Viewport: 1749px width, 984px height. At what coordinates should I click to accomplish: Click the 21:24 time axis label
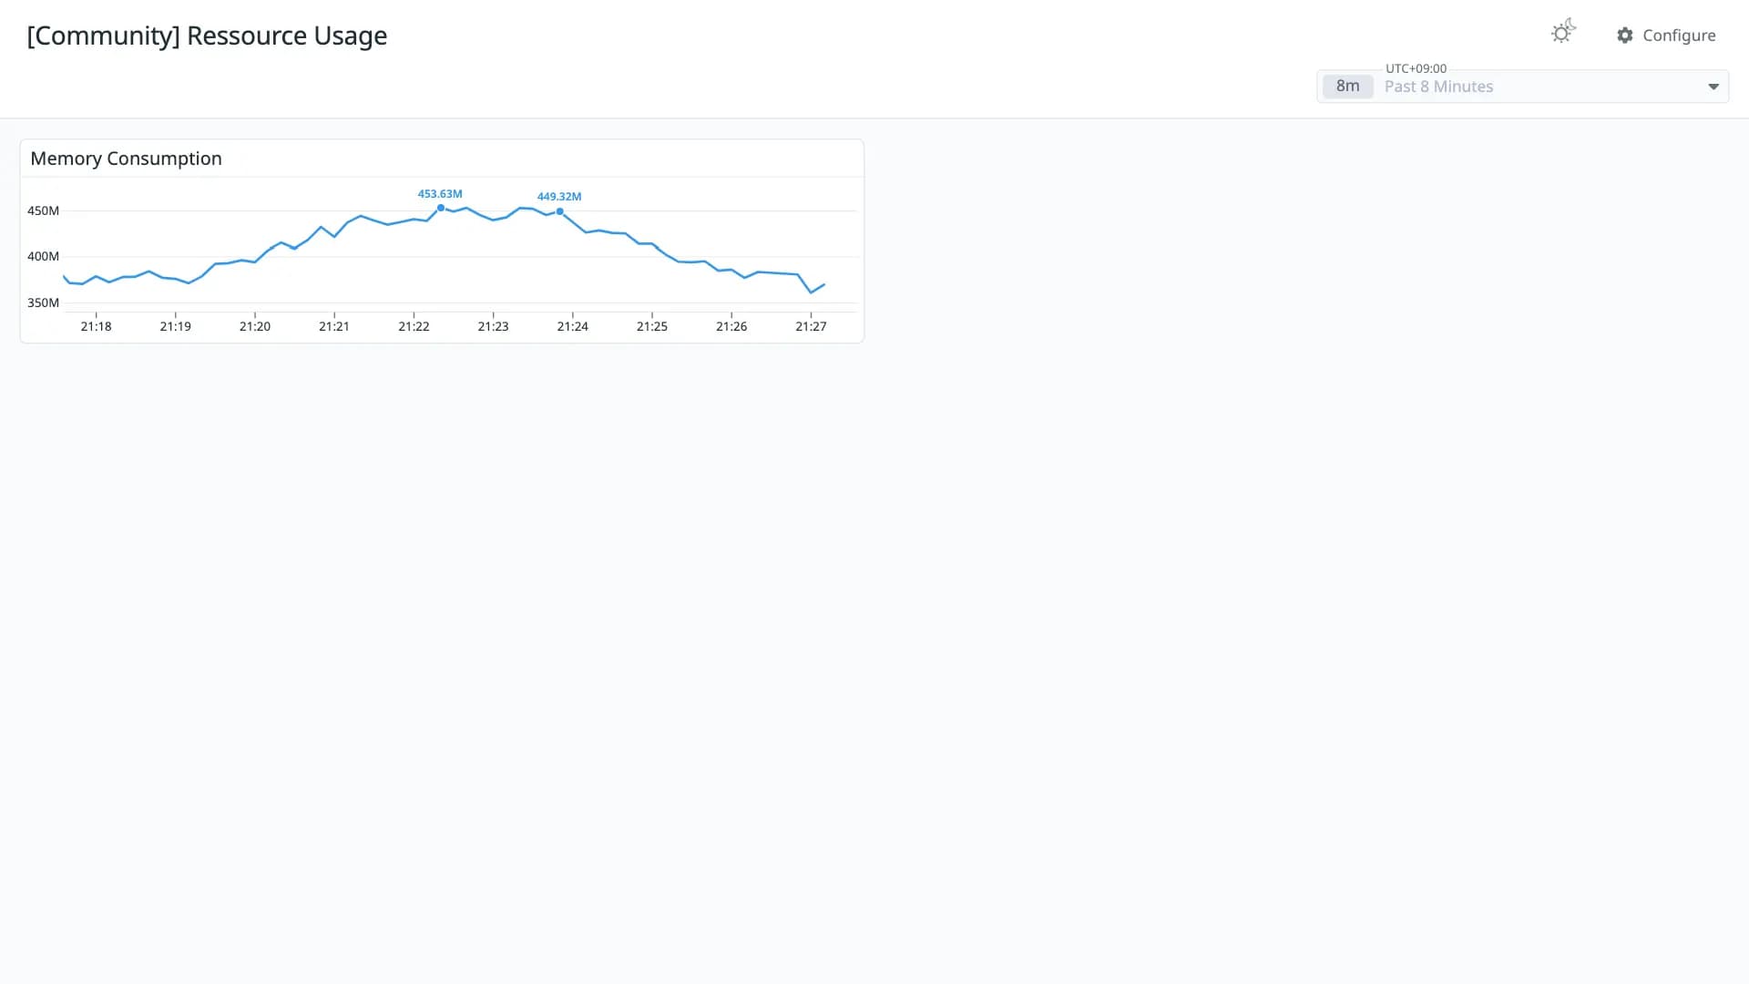pos(573,326)
